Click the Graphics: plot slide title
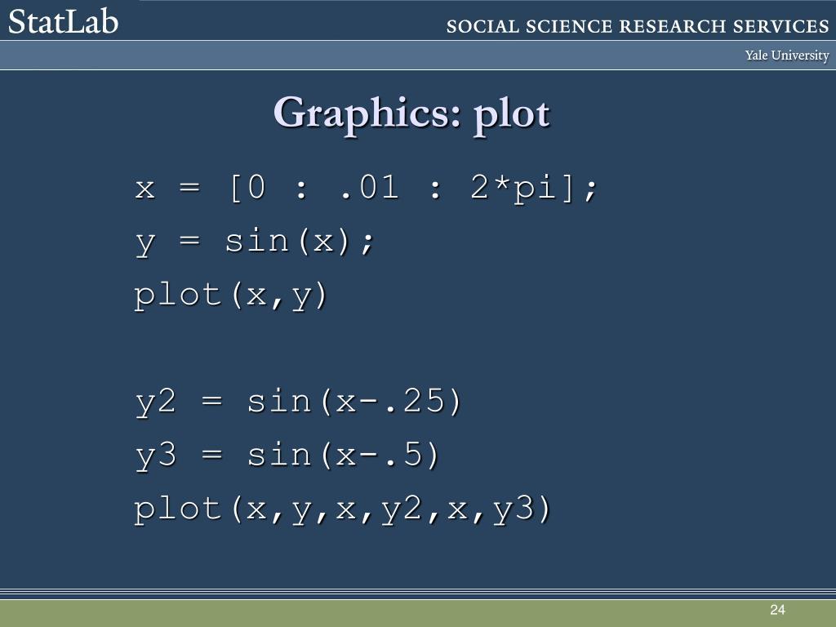The image size is (836, 627). click(411, 114)
